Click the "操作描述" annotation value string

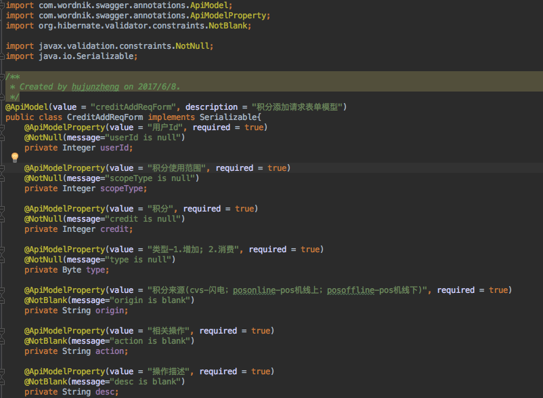pyautogui.click(x=169, y=372)
